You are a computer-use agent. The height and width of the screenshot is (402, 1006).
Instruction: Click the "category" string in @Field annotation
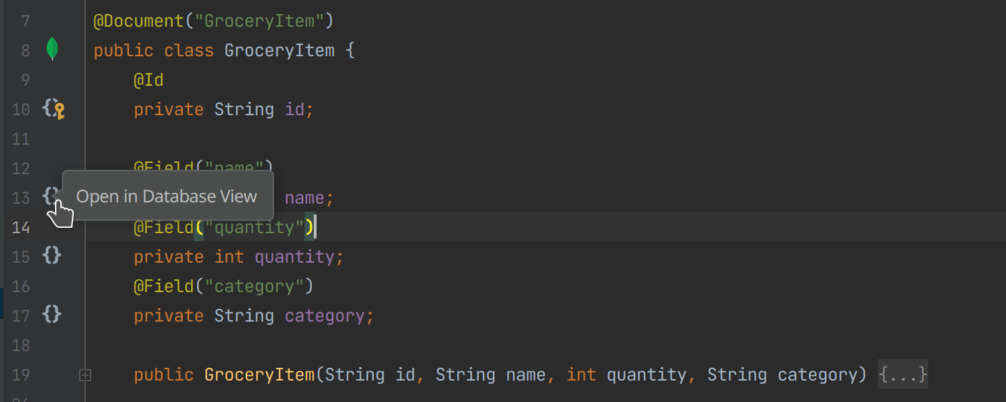coord(254,286)
